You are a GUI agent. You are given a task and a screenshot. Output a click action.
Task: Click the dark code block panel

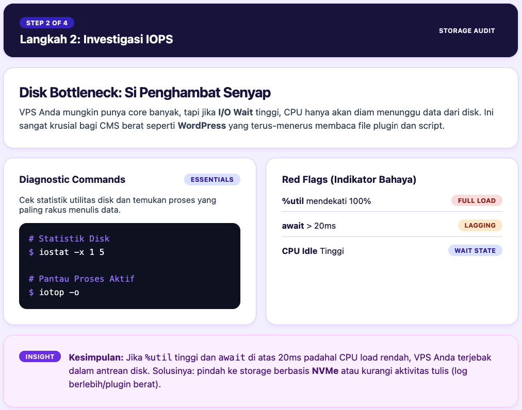coord(129,266)
